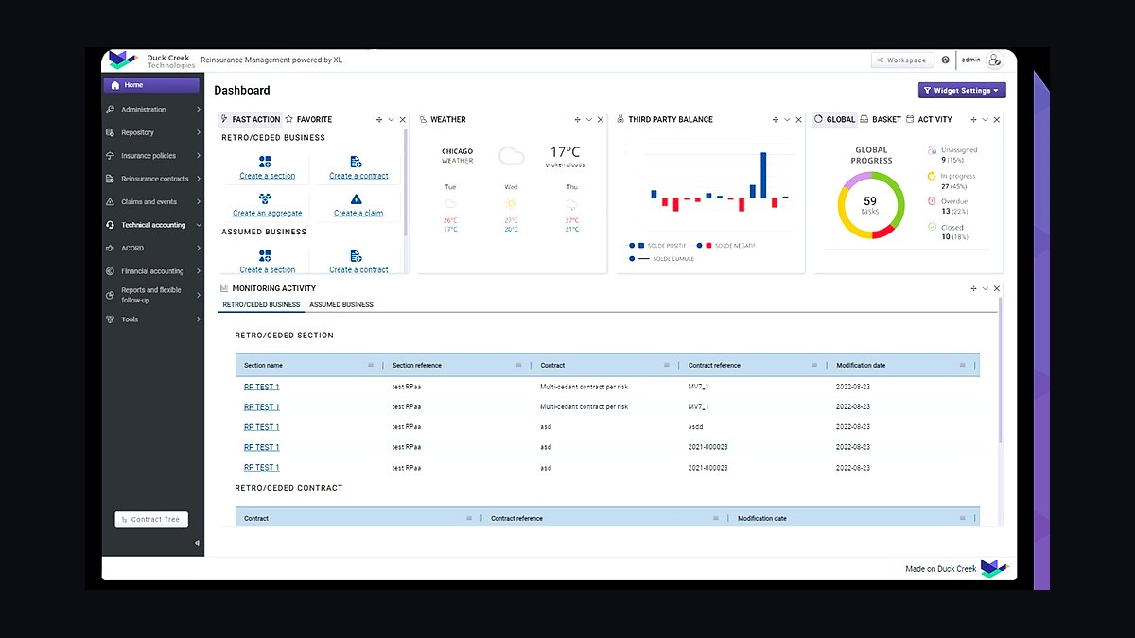Move the Weather widget with its cross icon
The width and height of the screenshot is (1135, 638).
[577, 120]
